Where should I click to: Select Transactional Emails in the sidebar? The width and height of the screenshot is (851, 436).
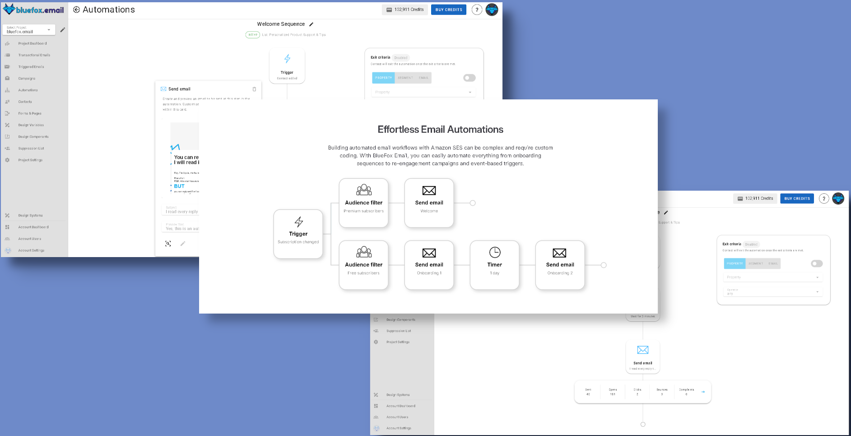(x=34, y=55)
